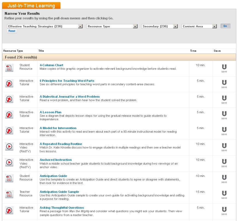Screen dimensions: 238x221
Task: Click the PDF icon for 4-Column Chart
Action: (x=9, y=68)
